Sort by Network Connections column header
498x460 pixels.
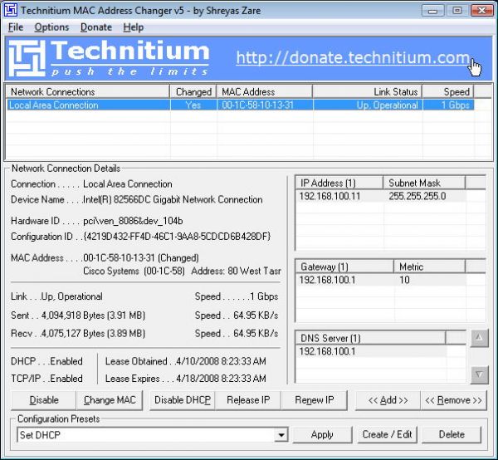tap(88, 92)
